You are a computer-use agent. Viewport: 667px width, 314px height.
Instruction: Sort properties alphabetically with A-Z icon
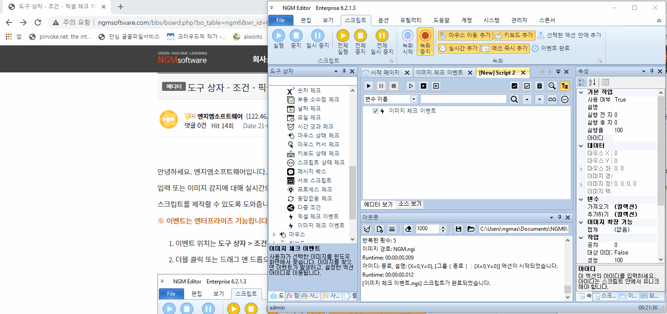tap(592, 82)
